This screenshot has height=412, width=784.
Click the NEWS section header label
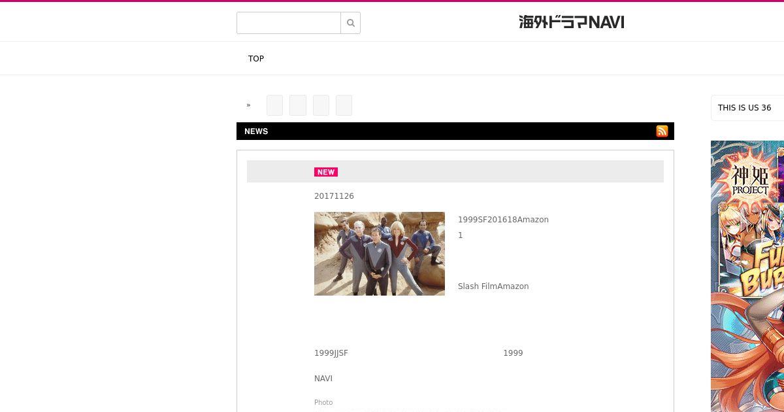point(256,131)
